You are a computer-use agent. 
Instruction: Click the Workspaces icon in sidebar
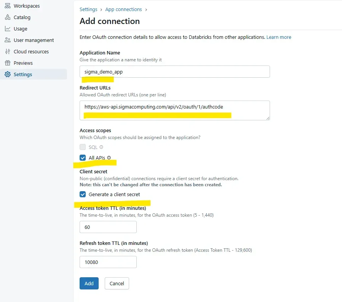pyautogui.click(x=8, y=6)
